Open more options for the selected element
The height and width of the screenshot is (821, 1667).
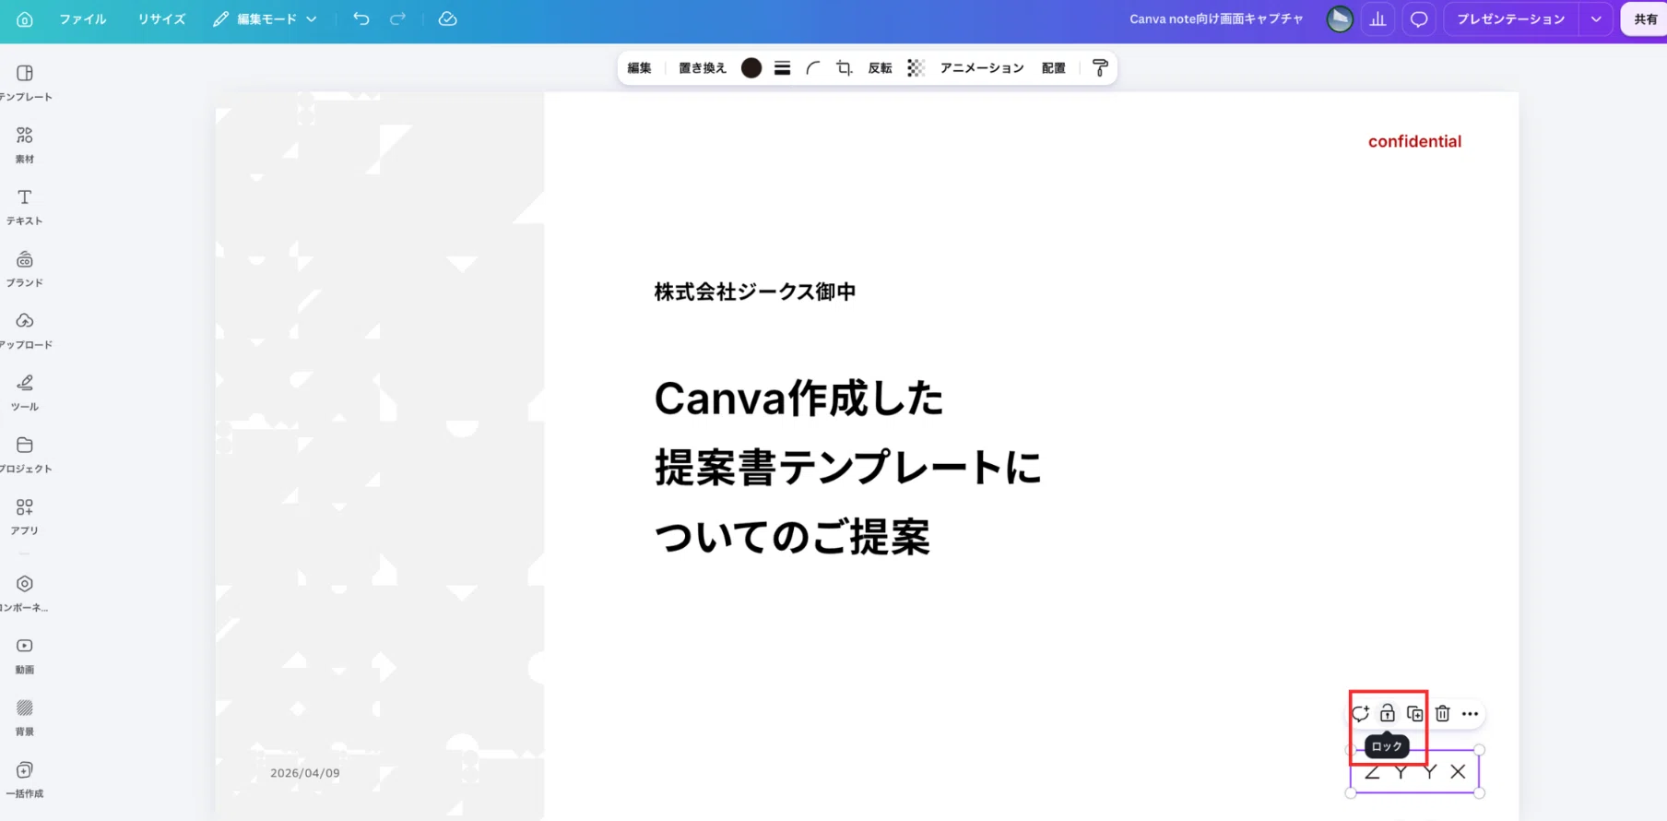(1470, 713)
